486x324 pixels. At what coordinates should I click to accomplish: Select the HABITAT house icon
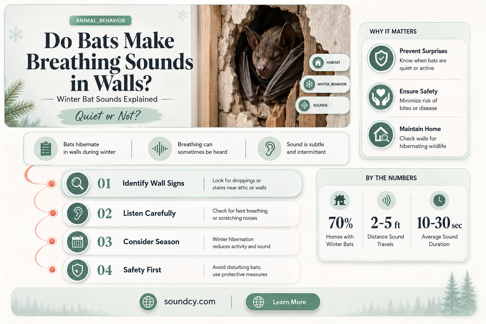tap(318, 62)
